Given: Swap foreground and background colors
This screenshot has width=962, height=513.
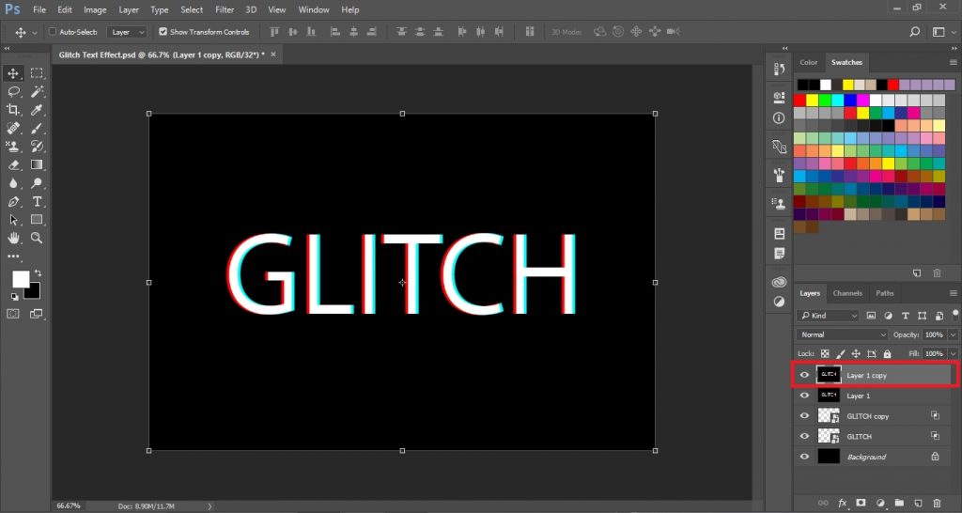Looking at the screenshot, I should 38,272.
